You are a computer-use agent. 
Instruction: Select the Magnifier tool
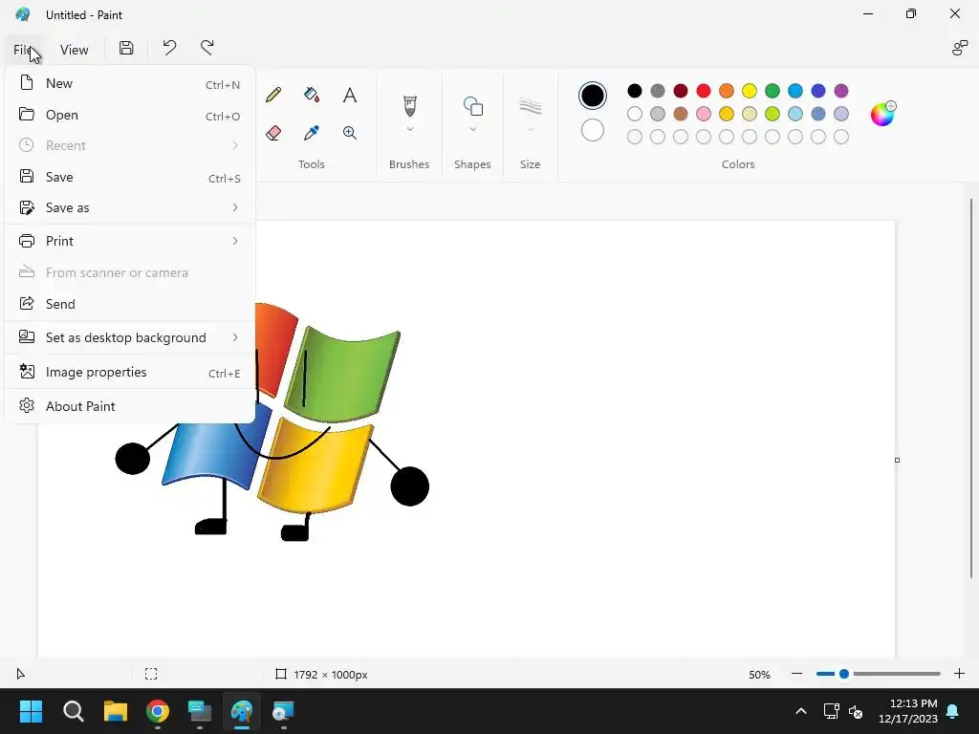350,132
